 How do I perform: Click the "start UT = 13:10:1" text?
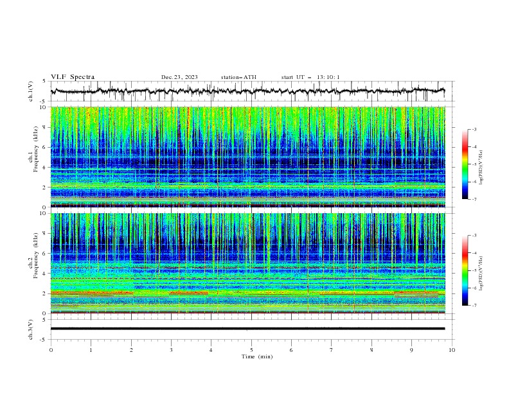tap(310, 77)
